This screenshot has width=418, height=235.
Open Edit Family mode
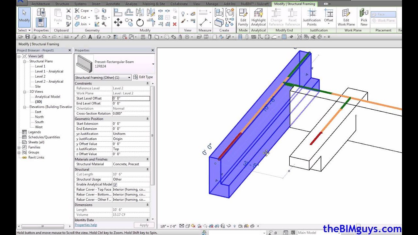(243, 17)
